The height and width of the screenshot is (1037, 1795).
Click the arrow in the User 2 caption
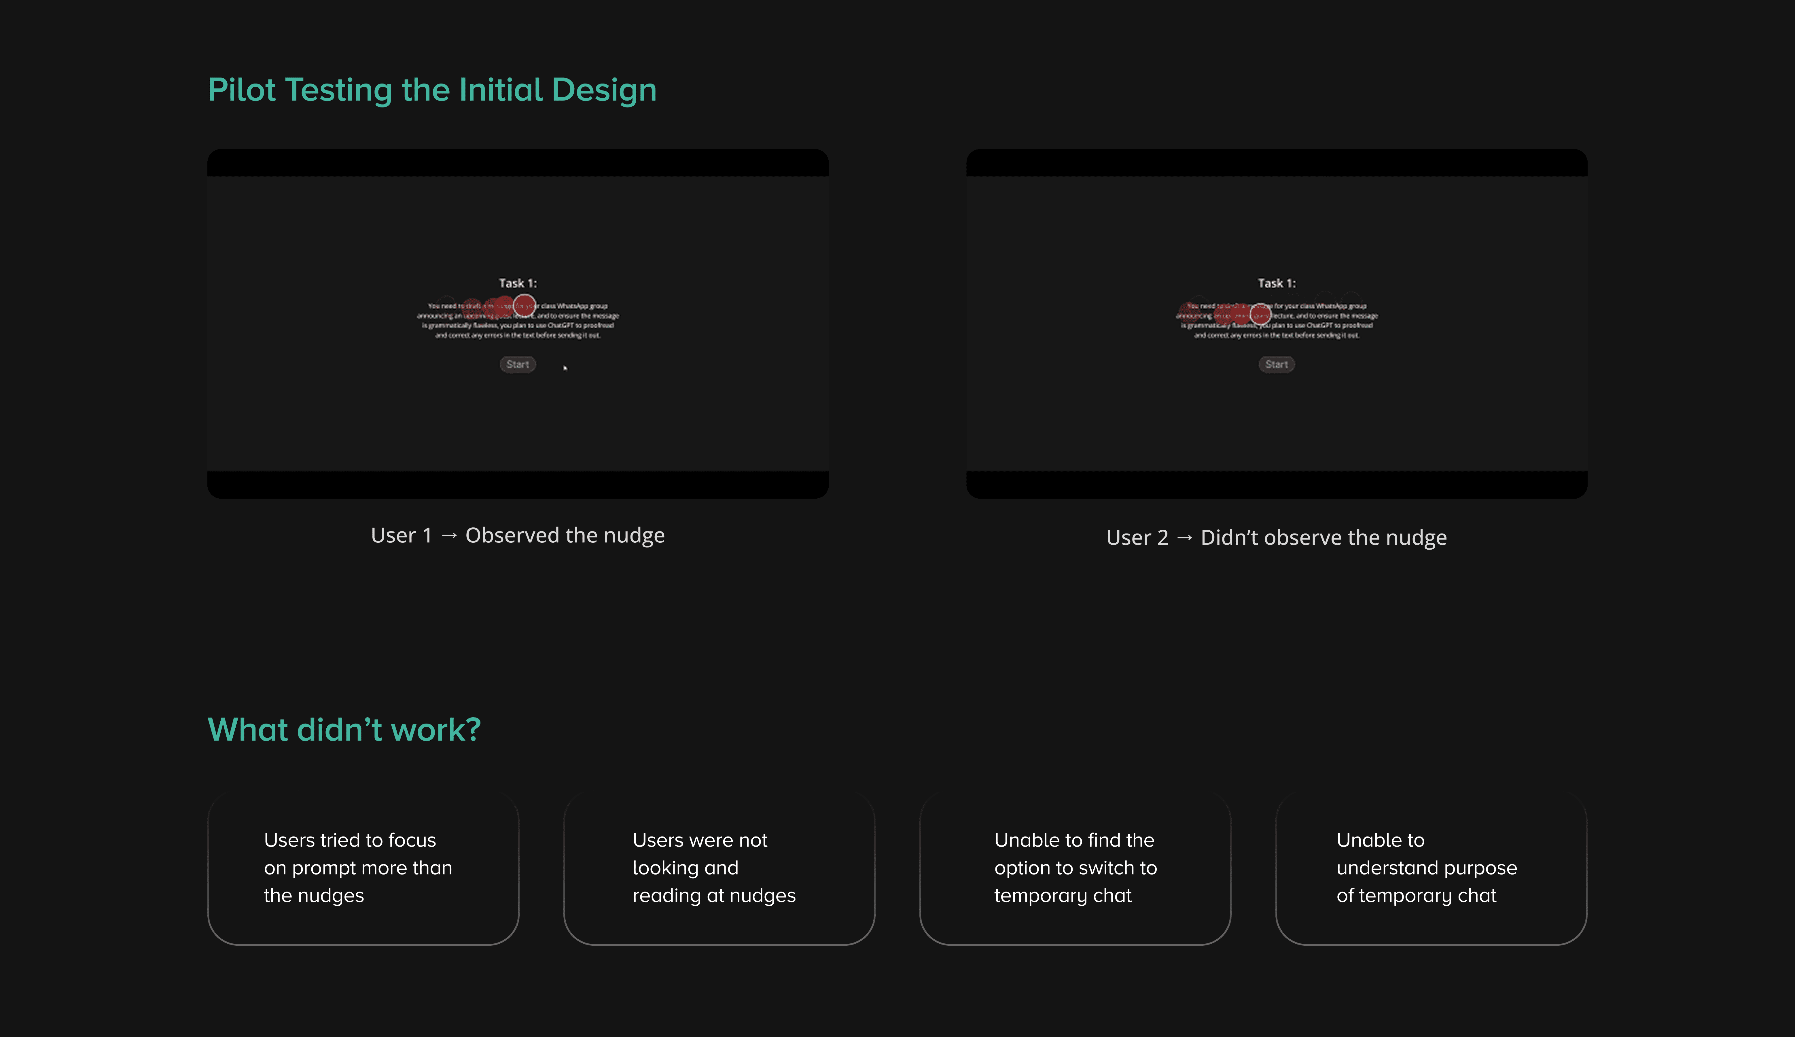click(1184, 538)
